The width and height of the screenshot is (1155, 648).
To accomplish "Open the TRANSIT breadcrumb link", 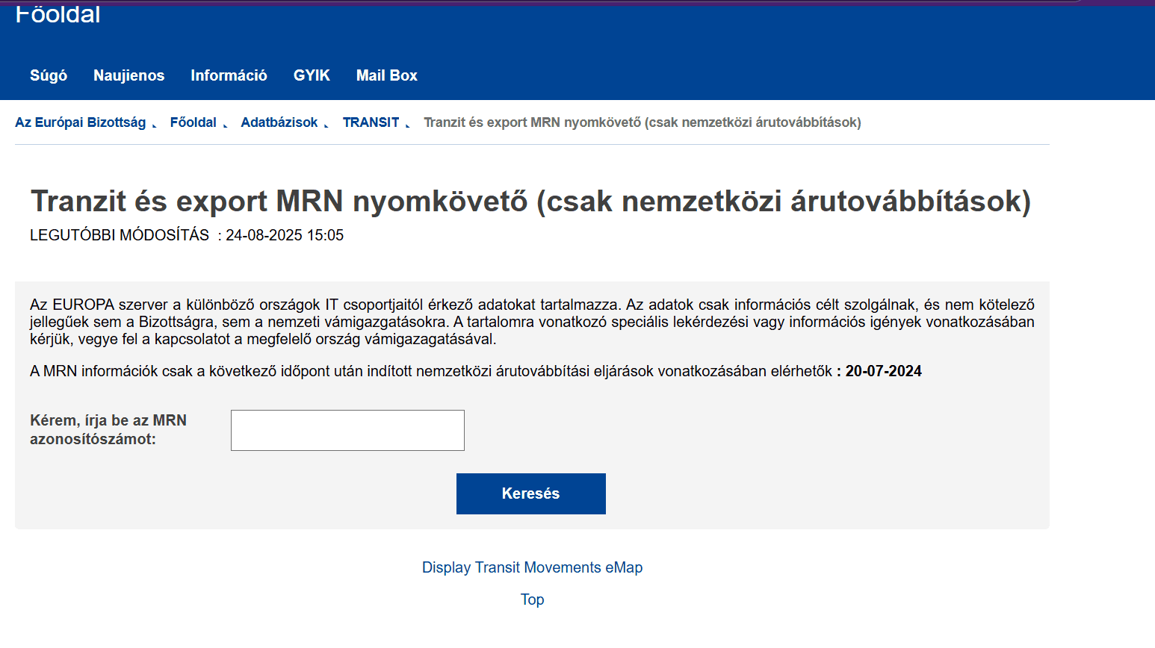I will click(371, 122).
